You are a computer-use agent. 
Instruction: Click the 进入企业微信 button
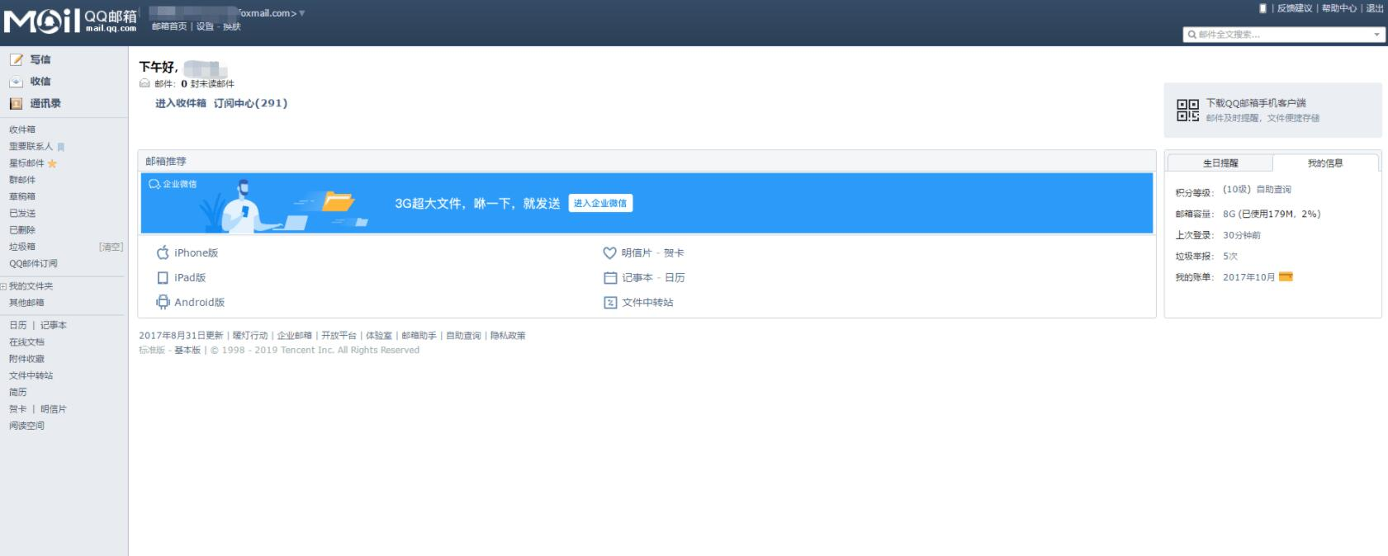[x=600, y=203]
